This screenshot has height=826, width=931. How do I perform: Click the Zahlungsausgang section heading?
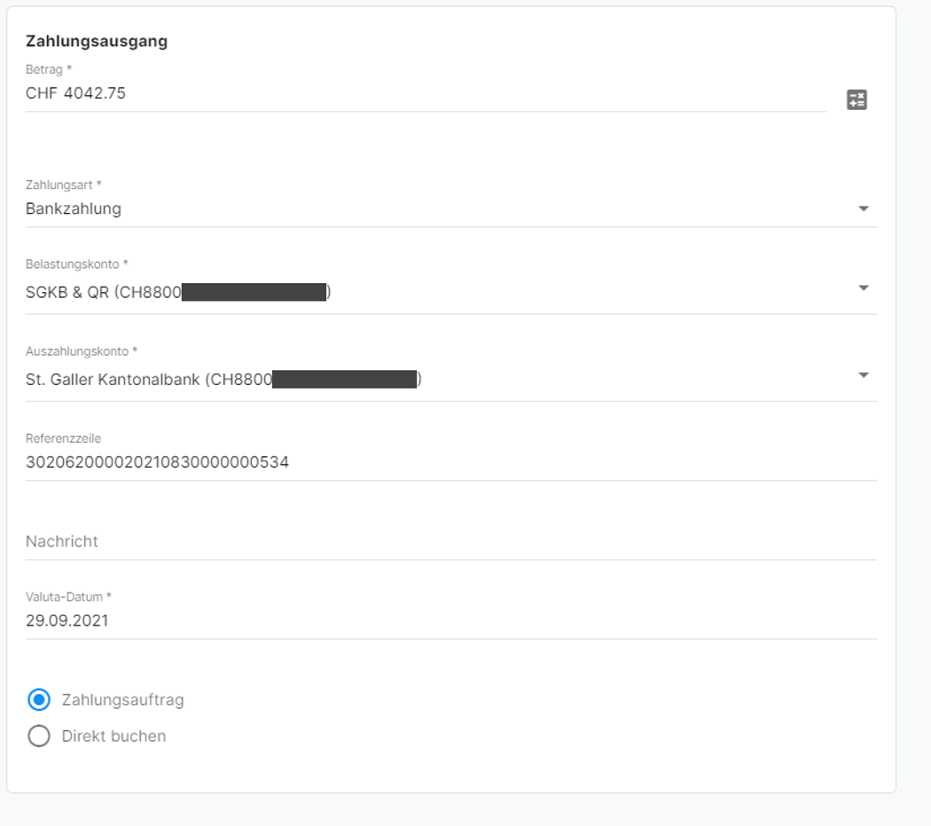[x=97, y=41]
